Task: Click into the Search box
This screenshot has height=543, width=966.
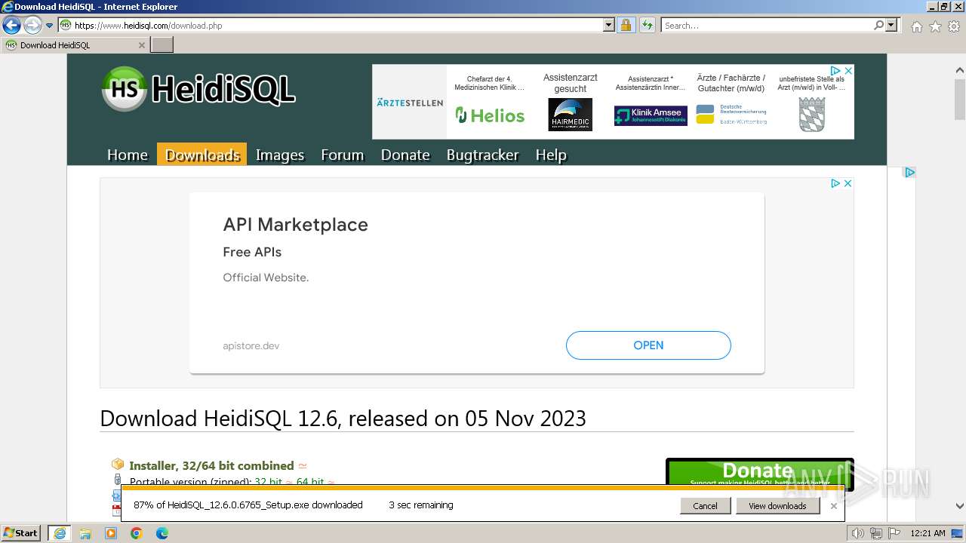Action: [768, 26]
